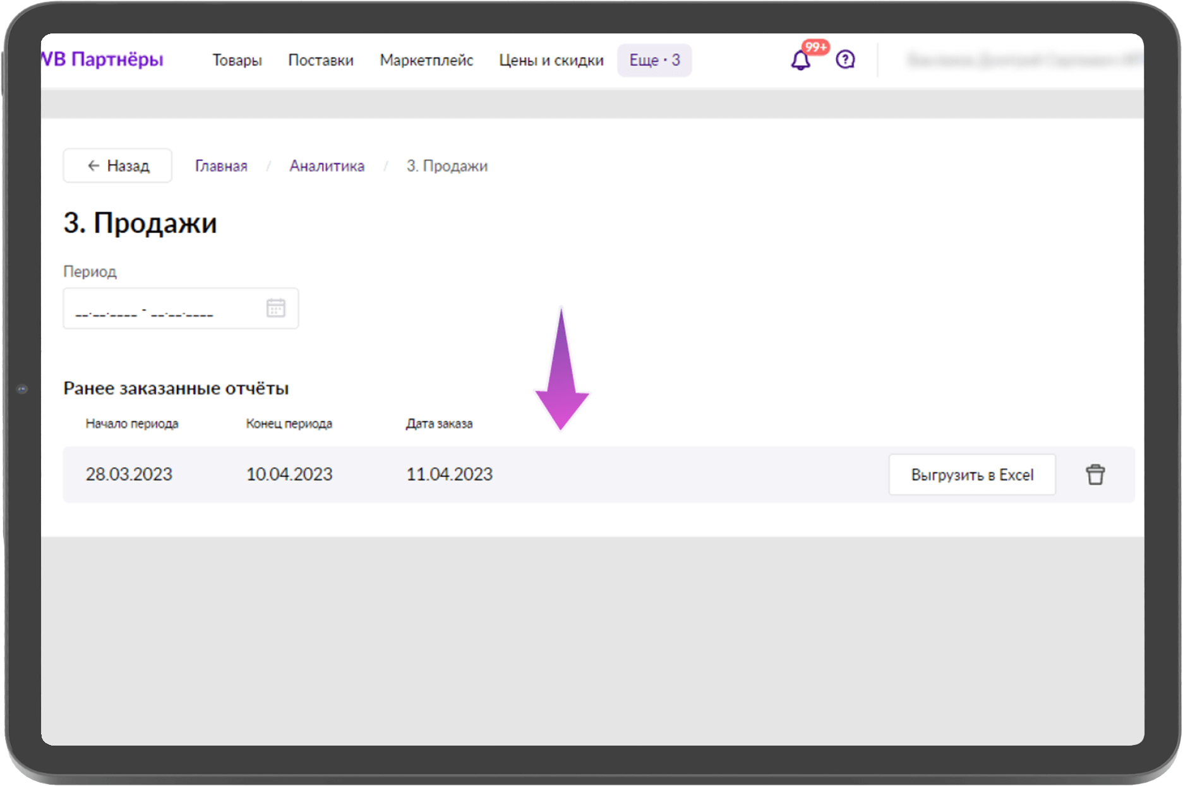Select the Маркетплейс menu item

(426, 60)
